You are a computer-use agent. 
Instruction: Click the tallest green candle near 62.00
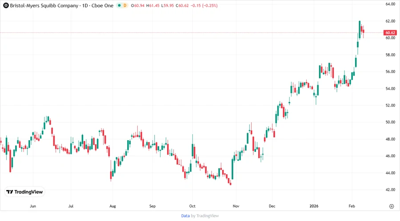360,30
